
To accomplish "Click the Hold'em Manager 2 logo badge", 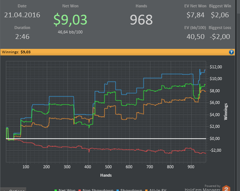I will point(226,188).
